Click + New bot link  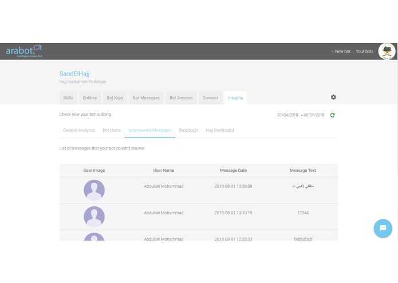coord(341,51)
